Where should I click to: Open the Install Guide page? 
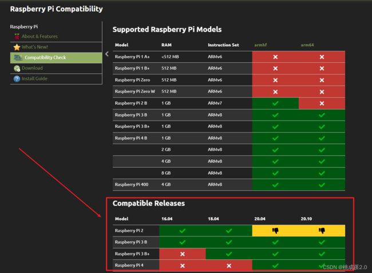pos(34,78)
